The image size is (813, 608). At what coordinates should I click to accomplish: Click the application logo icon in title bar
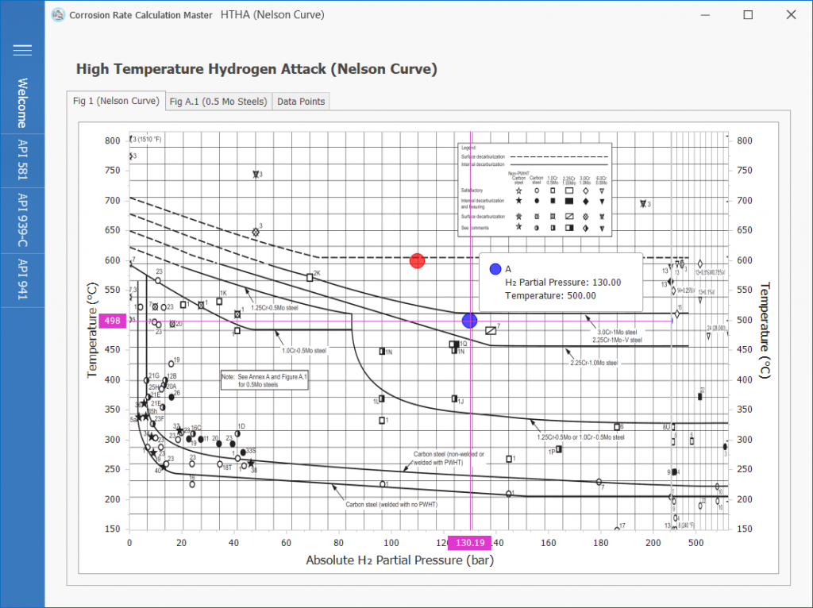58,15
